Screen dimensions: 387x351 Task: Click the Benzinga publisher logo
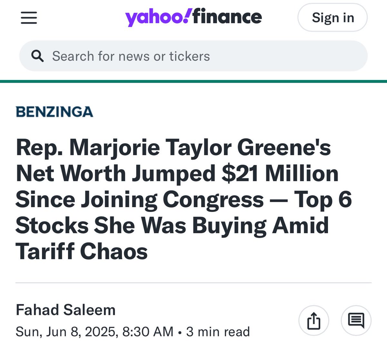(55, 112)
